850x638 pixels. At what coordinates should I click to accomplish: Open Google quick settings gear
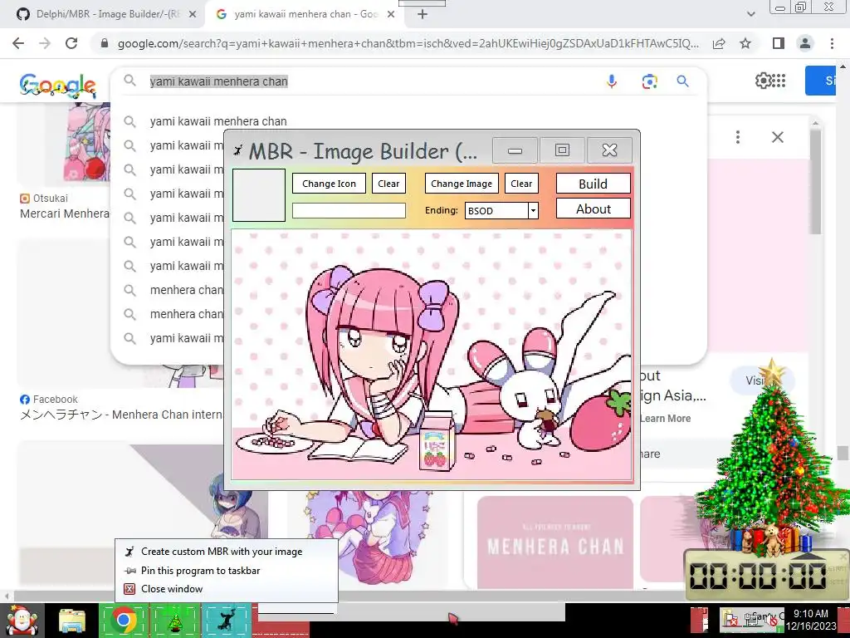[764, 81]
